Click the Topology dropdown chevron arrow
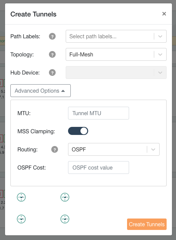Viewport: 176px width, 240px height. tap(160, 54)
